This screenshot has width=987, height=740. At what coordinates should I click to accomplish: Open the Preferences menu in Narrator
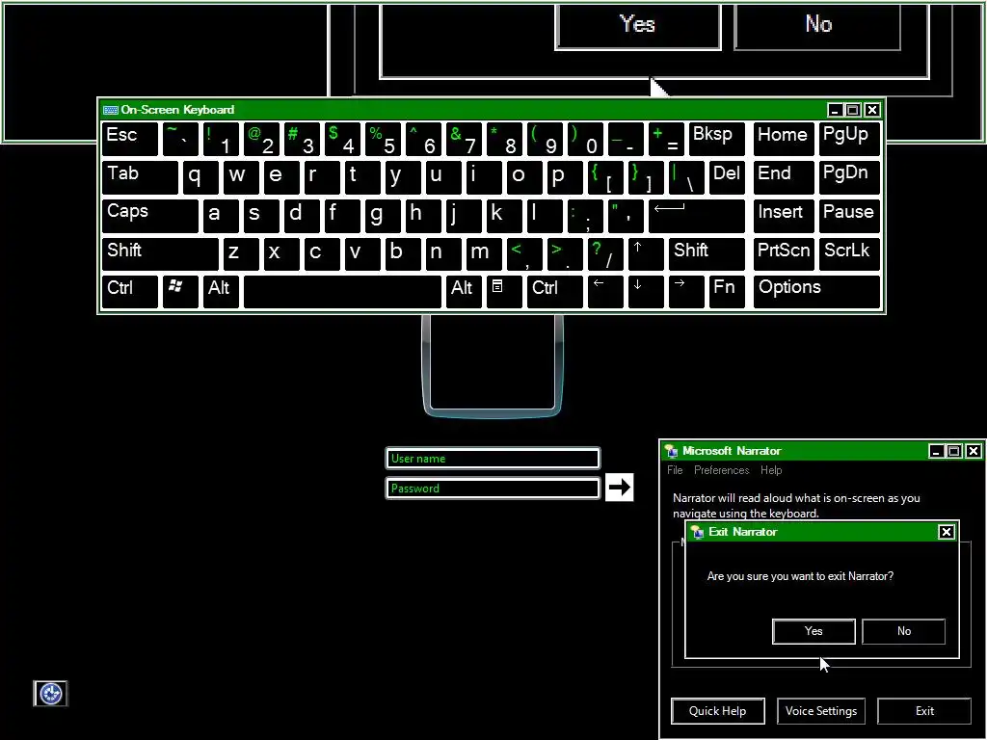pos(721,470)
